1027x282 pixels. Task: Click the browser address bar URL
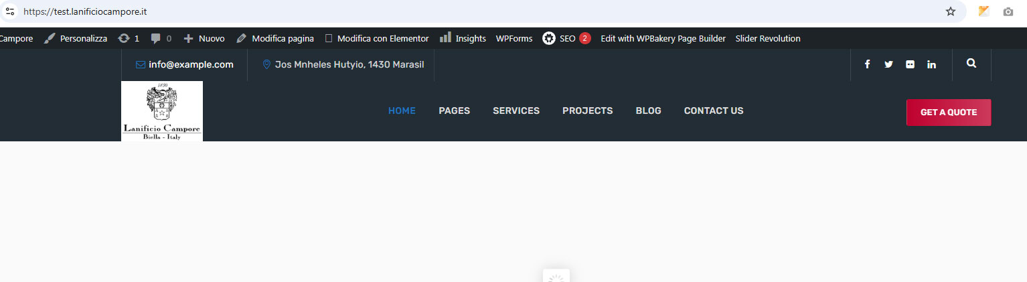(x=85, y=11)
